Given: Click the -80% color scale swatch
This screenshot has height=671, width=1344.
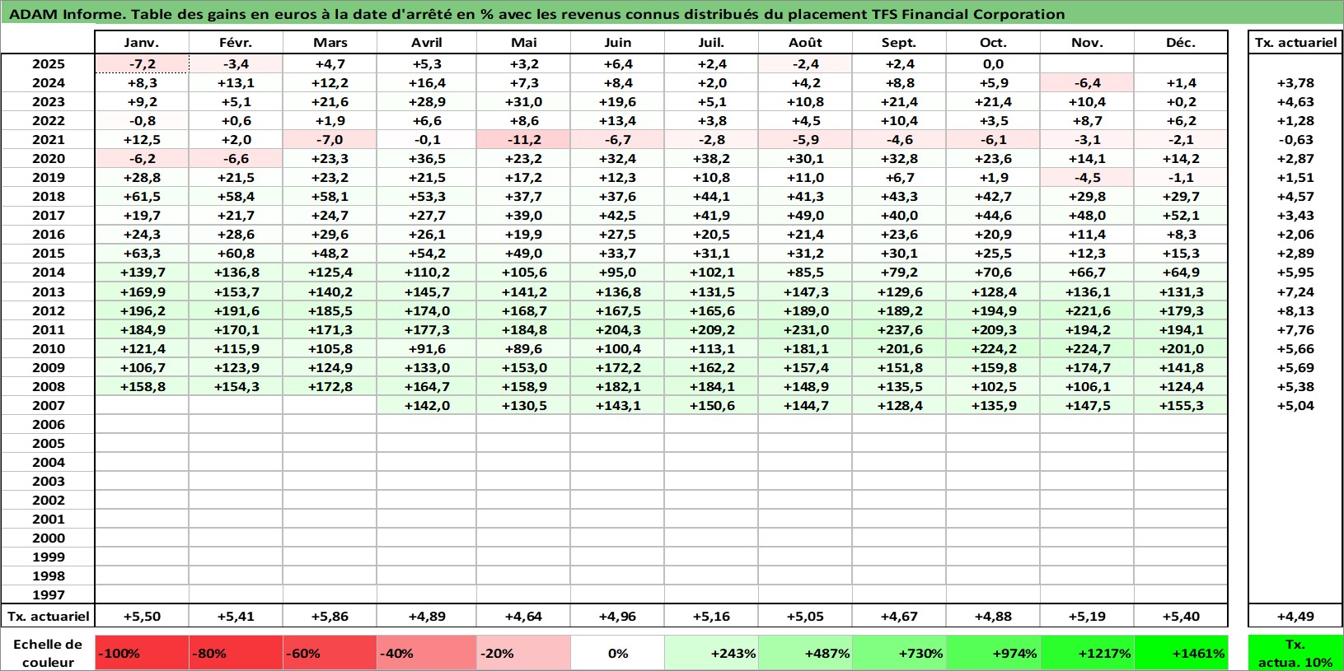Looking at the screenshot, I should coord(236,652).
